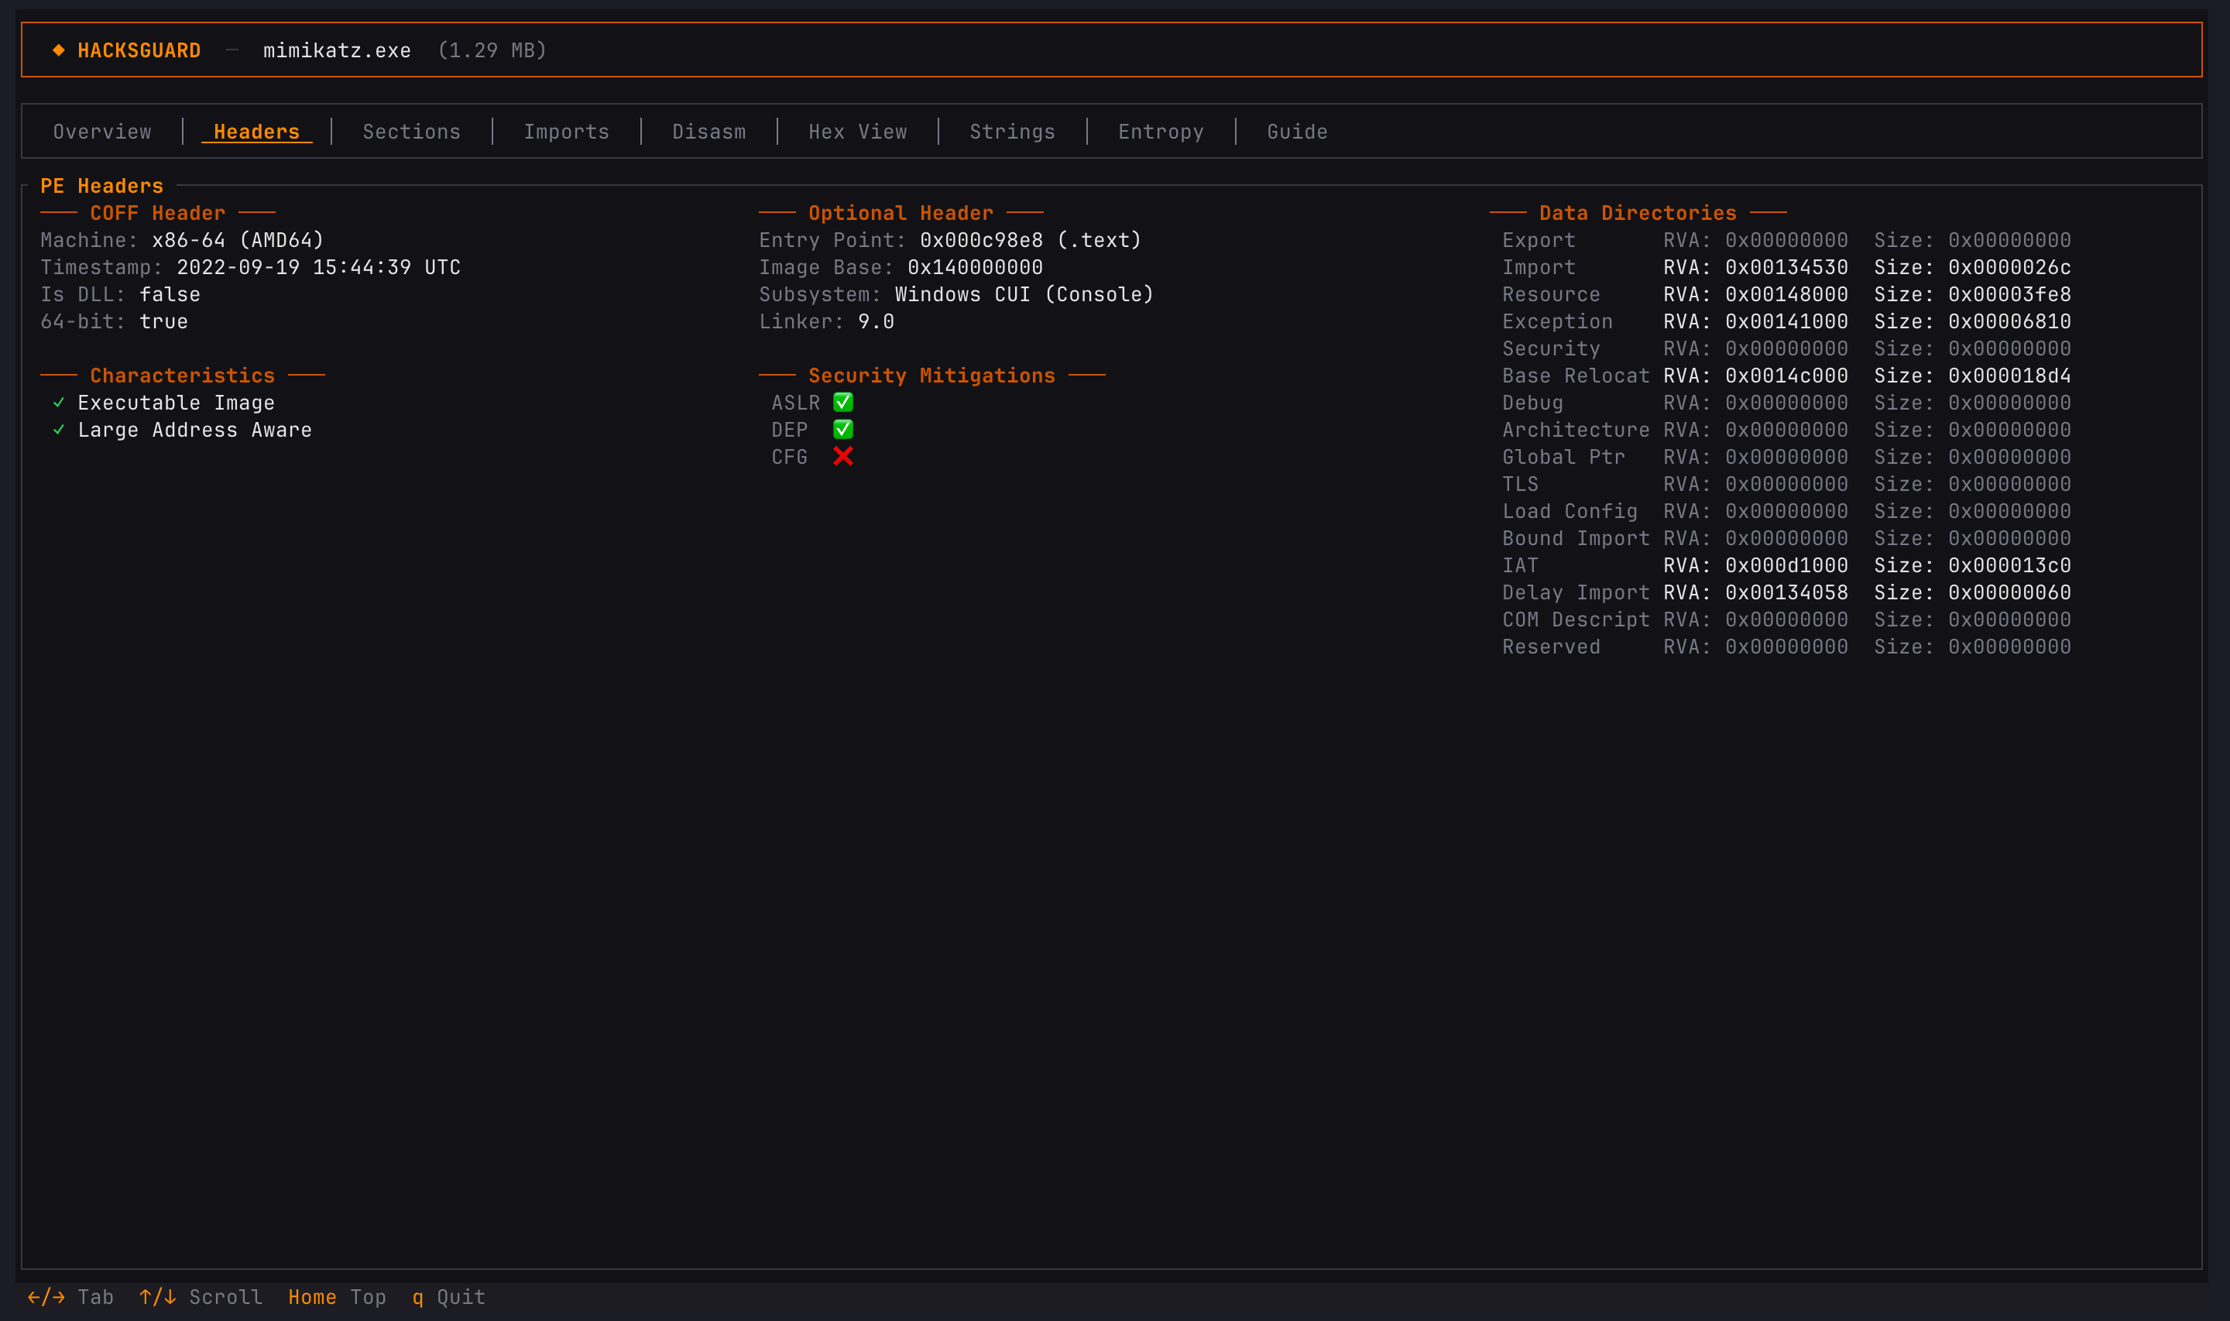Click the CFG label
The height and width of the screenshot is (1321, 2230).
click(789, 458)
